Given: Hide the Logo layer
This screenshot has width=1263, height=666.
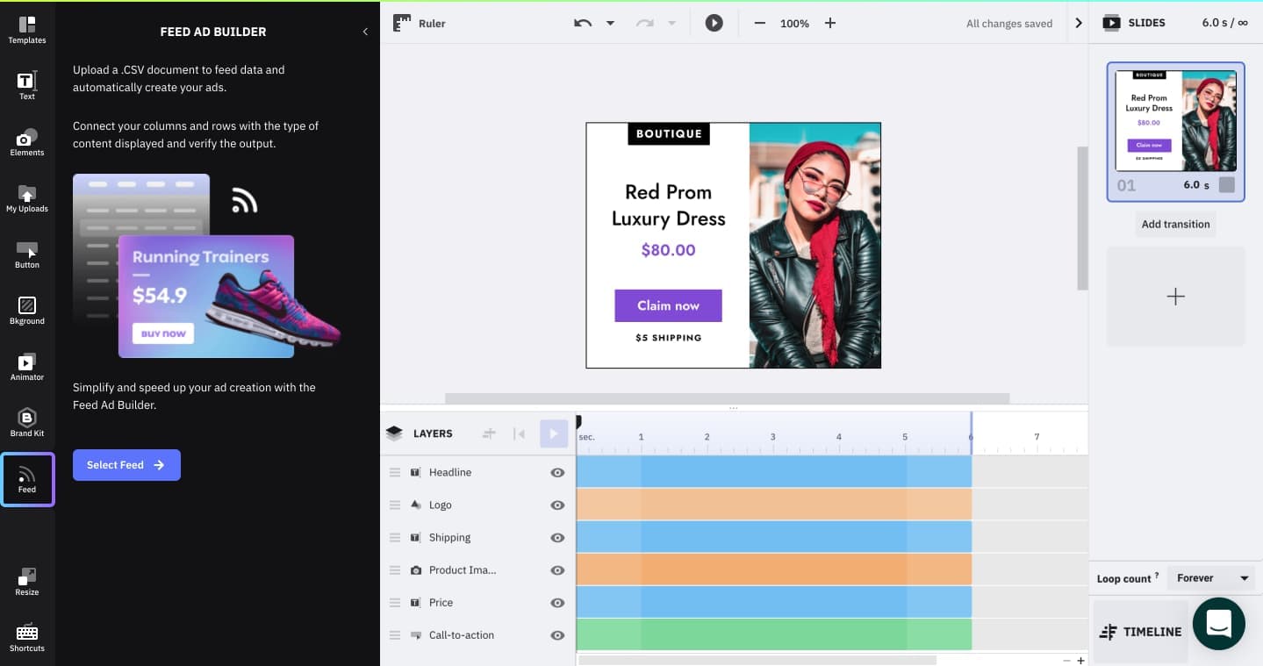Looking at the screenshot, I should click(557, 505).
